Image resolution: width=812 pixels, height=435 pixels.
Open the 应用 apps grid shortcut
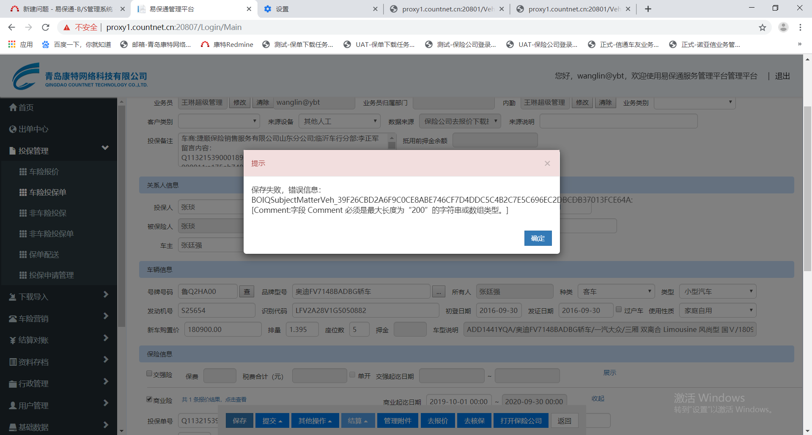pos(20,44)
